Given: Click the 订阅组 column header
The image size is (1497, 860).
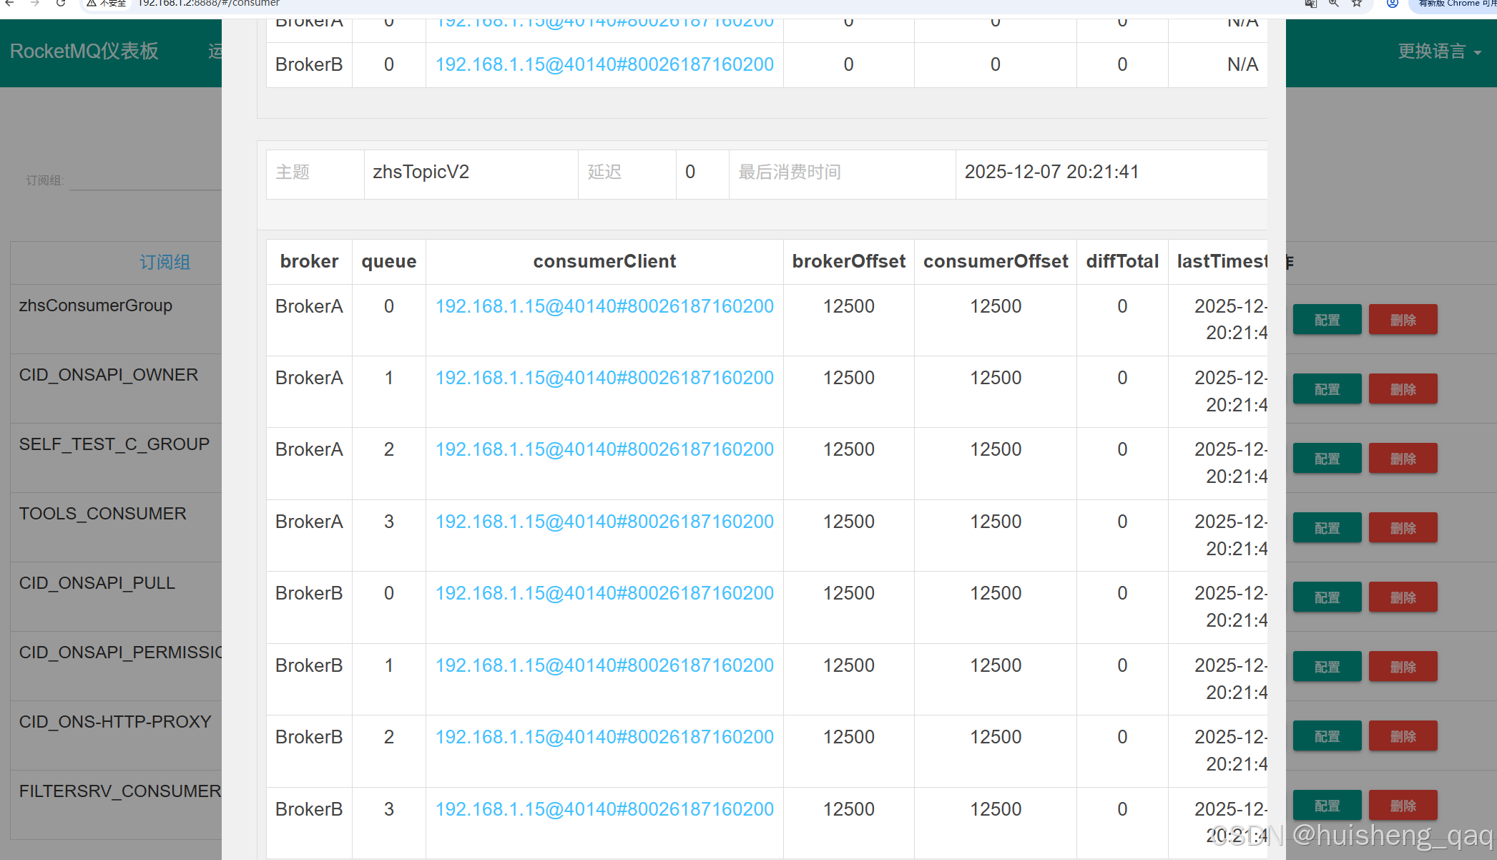Looking at the screenshot, I should pyautogui.click(x=165, y=263).
